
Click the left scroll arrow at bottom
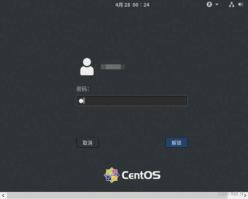point(3,195)
